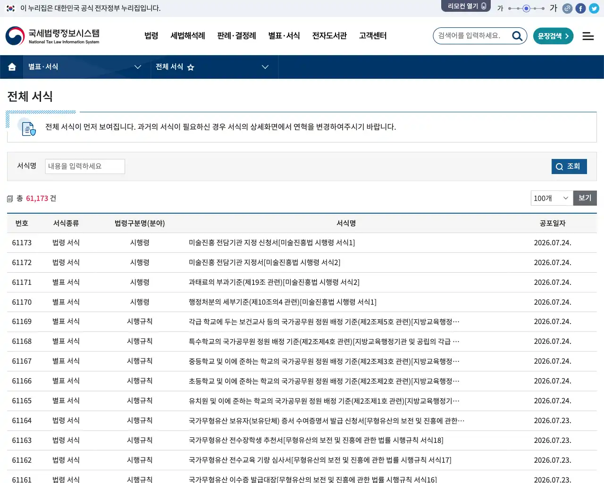Image resolution: width=604 pixels, height=483 pixels.
Task: Open the 판례·결정례 menu
Action: pos(236,36)
